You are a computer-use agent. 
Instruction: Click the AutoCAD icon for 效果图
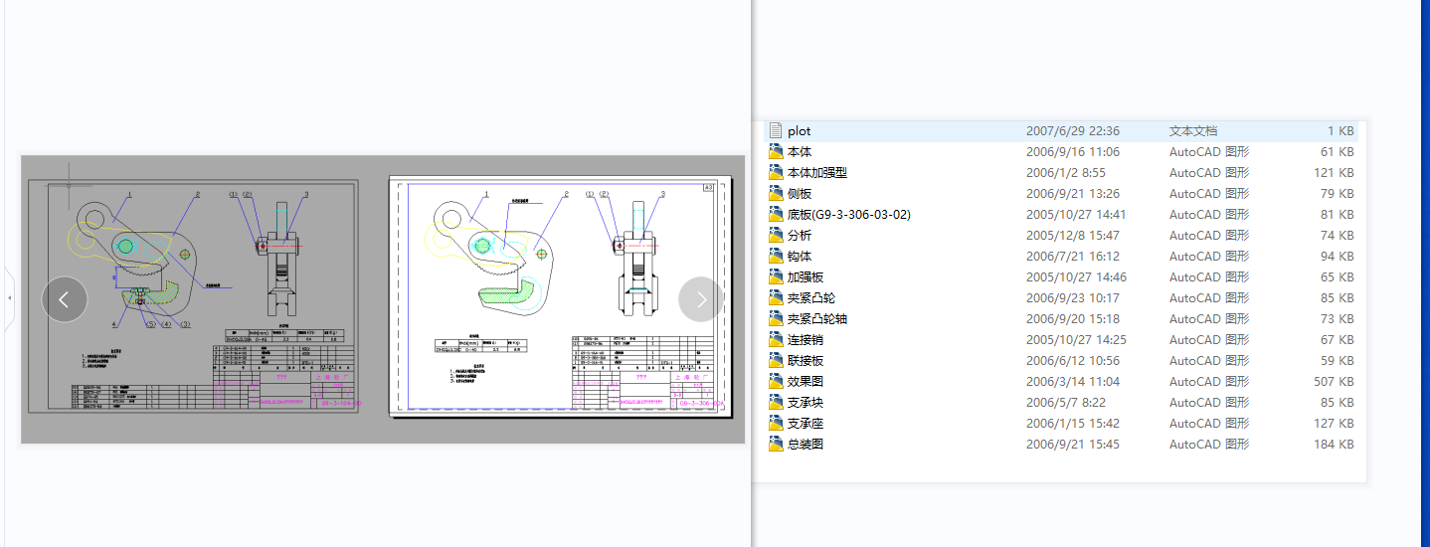tap(777, 381)
